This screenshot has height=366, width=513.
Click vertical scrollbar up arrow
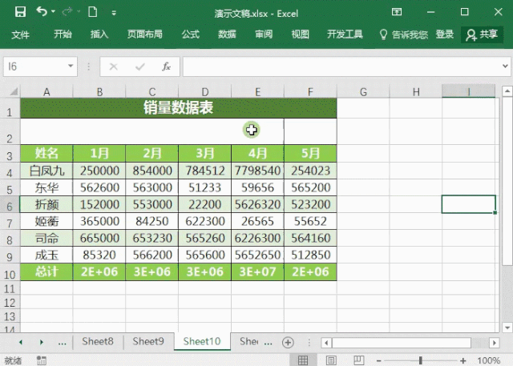[507, 90]
